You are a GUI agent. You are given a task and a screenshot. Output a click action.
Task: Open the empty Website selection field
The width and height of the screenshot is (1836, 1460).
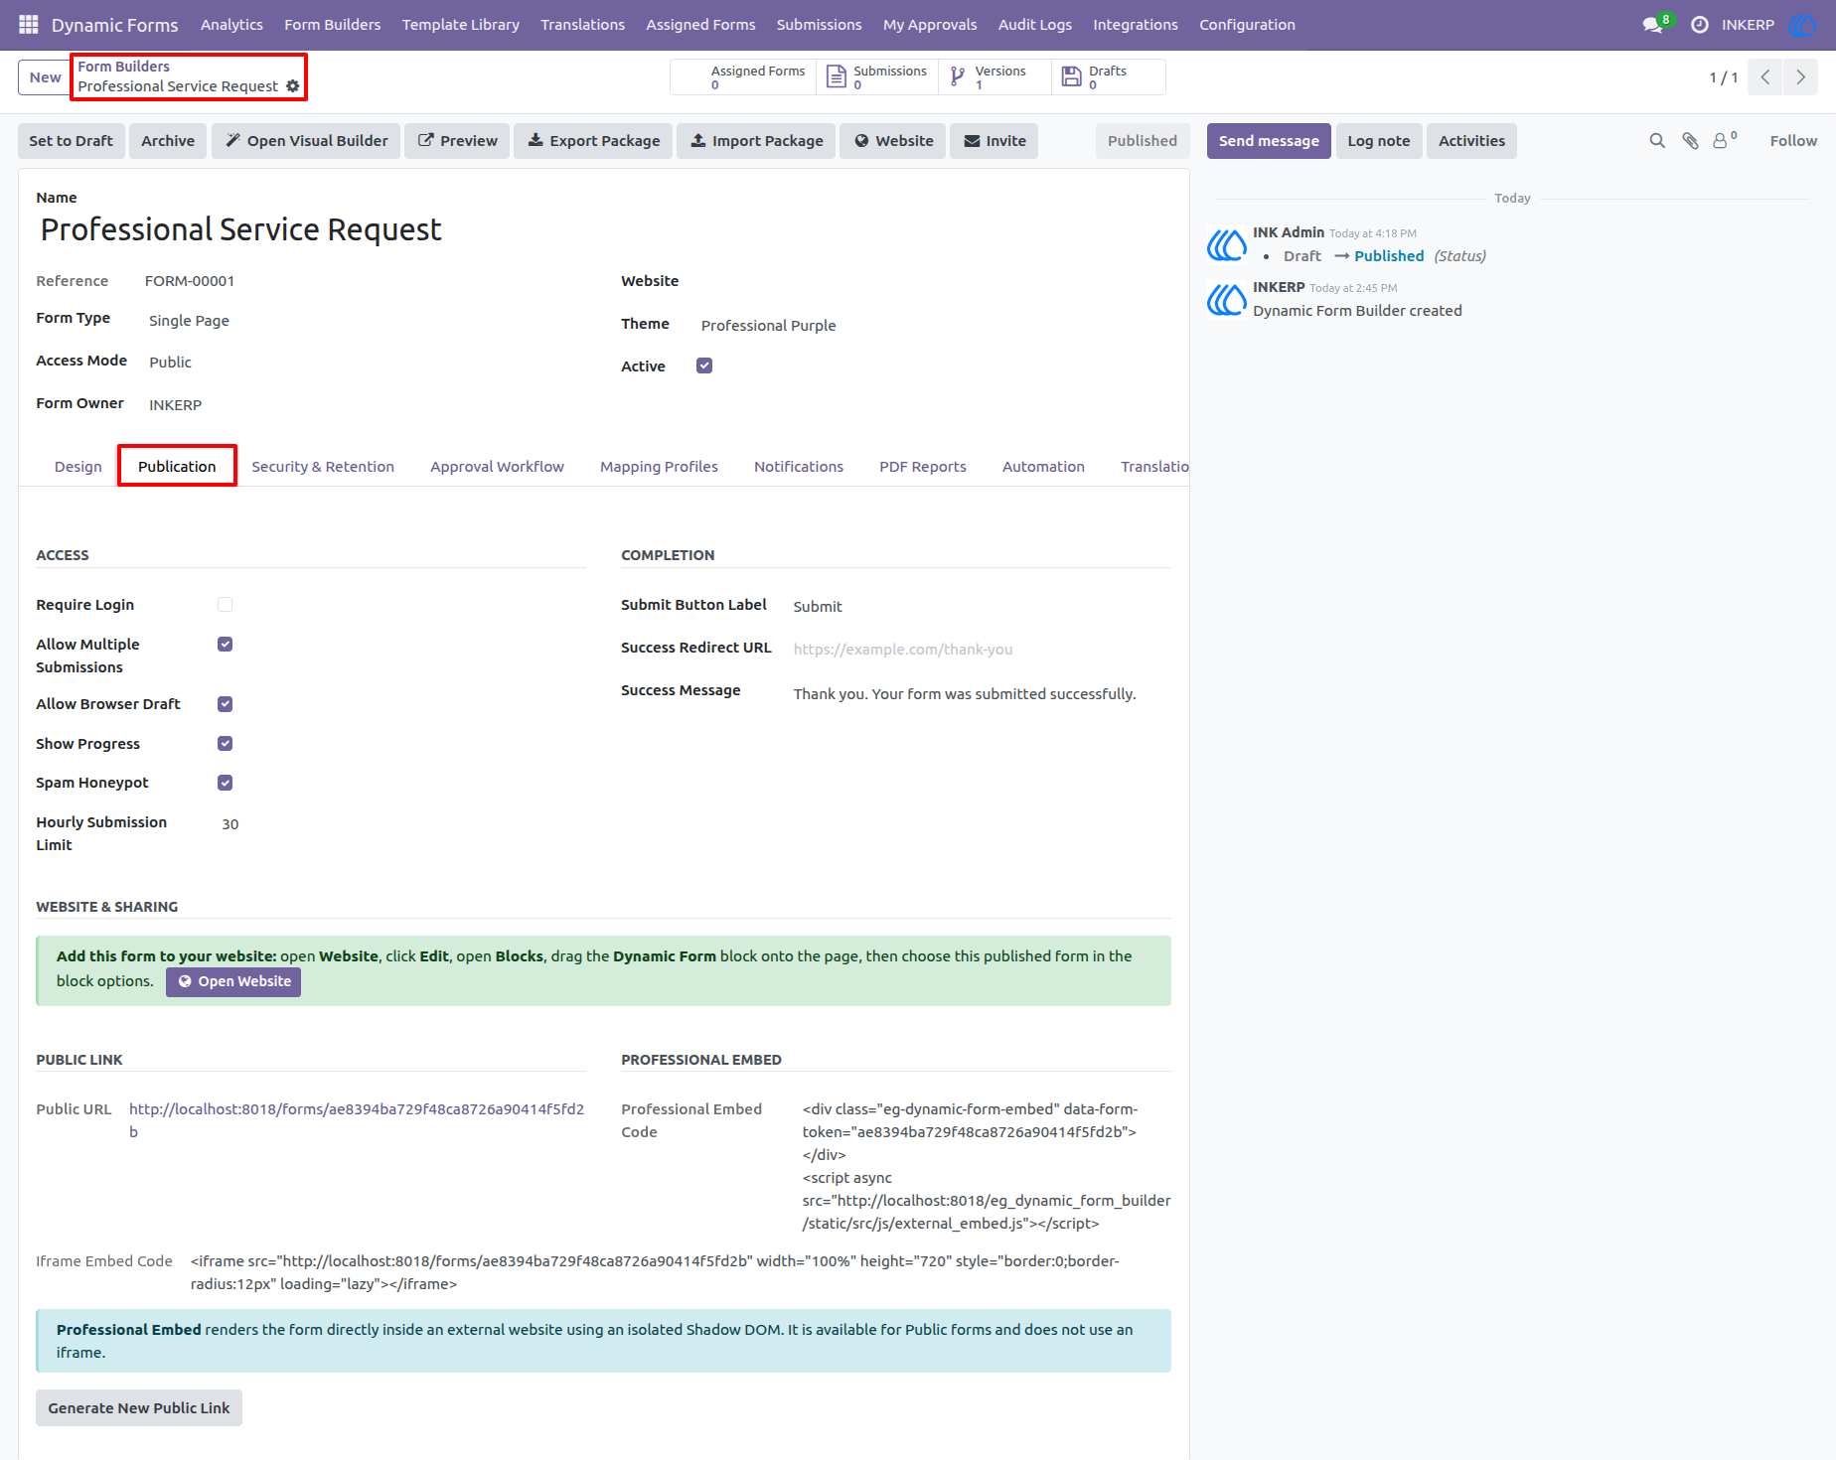tap(934, 282)
